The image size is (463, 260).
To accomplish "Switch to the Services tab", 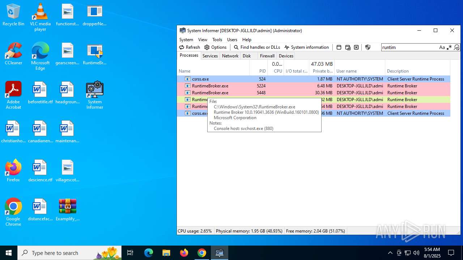I will tap(210, 56).
